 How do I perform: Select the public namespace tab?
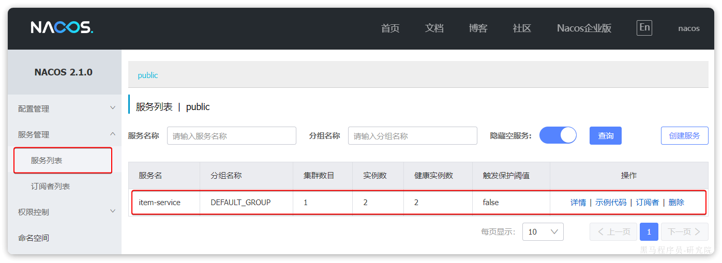[148, 75]
